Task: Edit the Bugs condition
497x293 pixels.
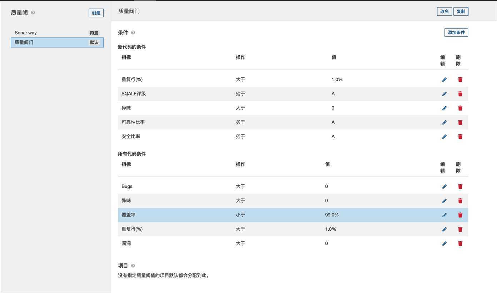Action: (444, 186)
